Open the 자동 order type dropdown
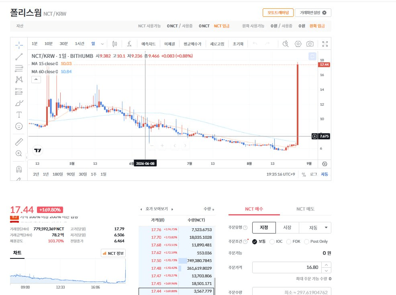Screen dimensions: 396x295 315,227
